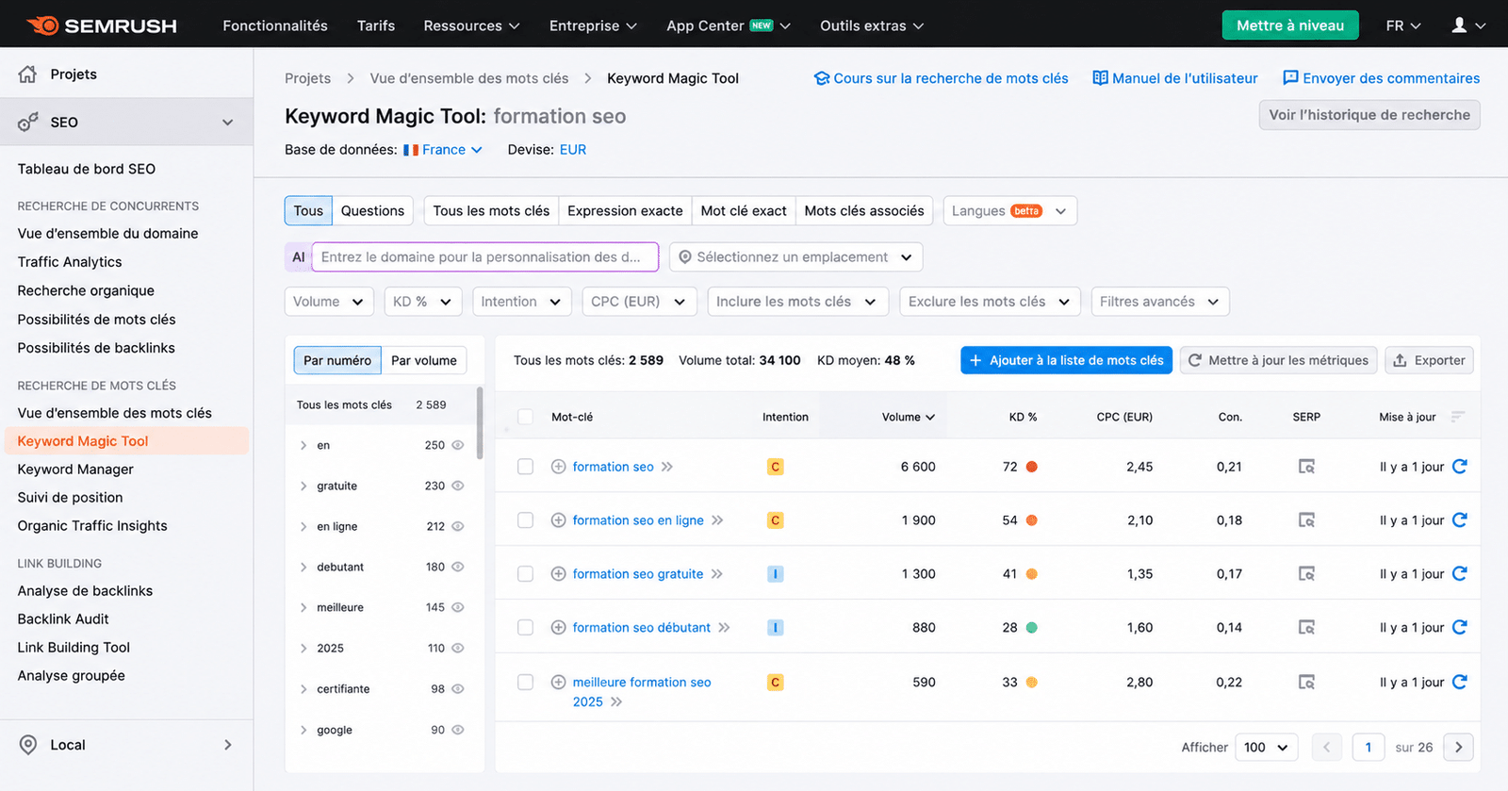This screenshot has width=1508, height=791.
Task: Open SERP view for formation seo débutant
Action: click(x=1306, y=628)
